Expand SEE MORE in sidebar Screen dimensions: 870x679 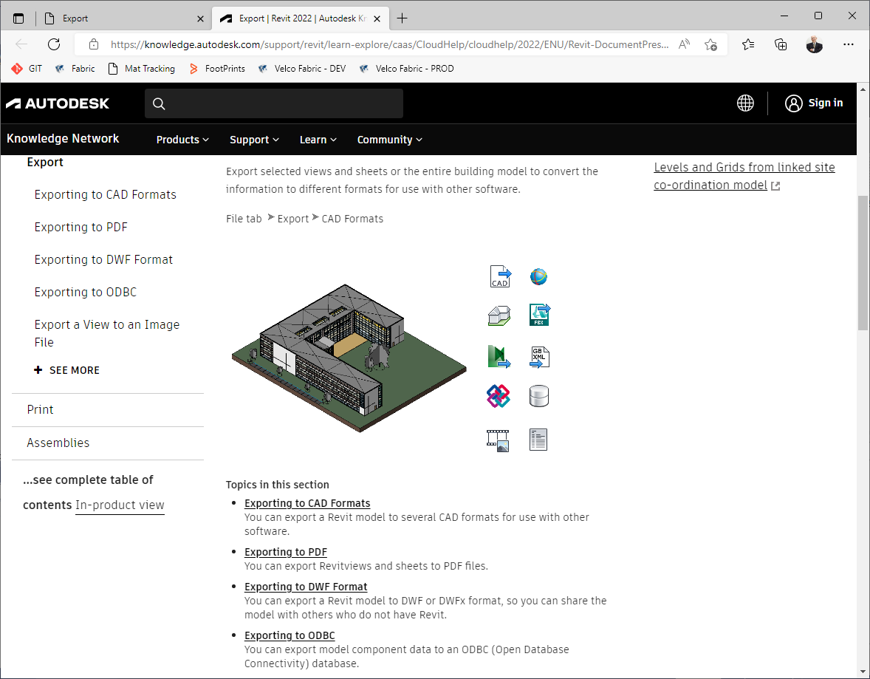pos(67,370)
